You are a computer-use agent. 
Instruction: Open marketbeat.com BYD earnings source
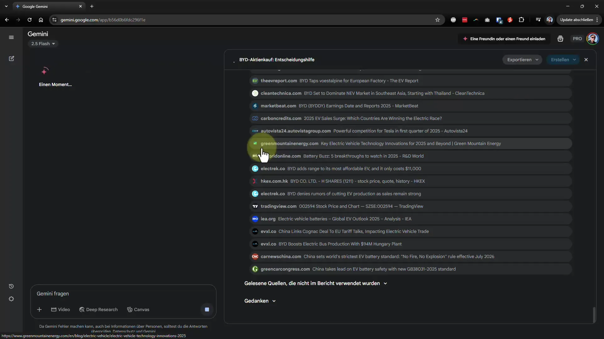(411, 106)
